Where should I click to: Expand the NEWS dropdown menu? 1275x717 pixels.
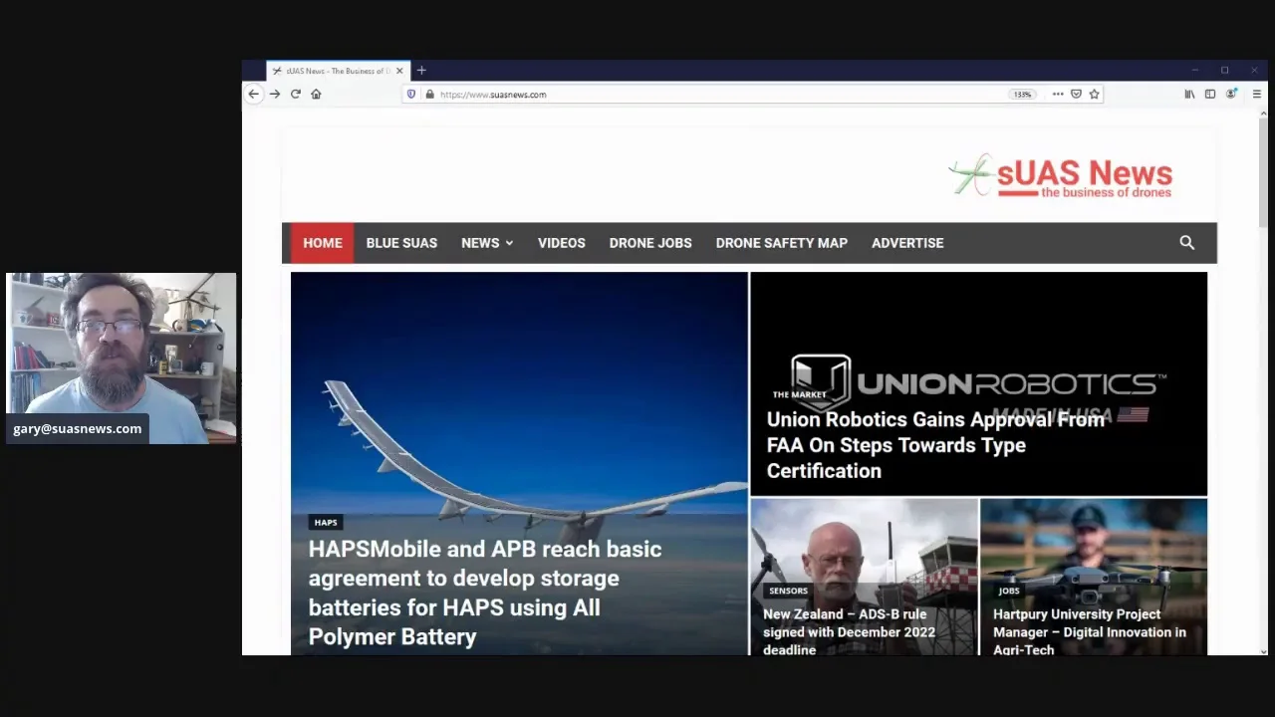pyautogui.click(x=487, y=242)
